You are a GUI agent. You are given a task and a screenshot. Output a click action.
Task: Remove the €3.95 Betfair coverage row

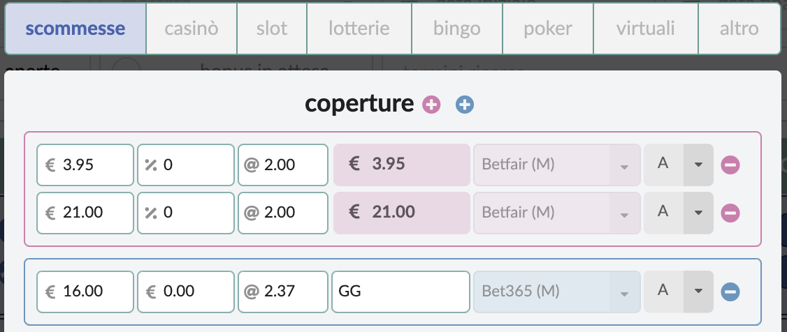tap(730, 165)
